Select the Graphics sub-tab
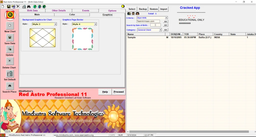The image size is (256, 137). 107,15
